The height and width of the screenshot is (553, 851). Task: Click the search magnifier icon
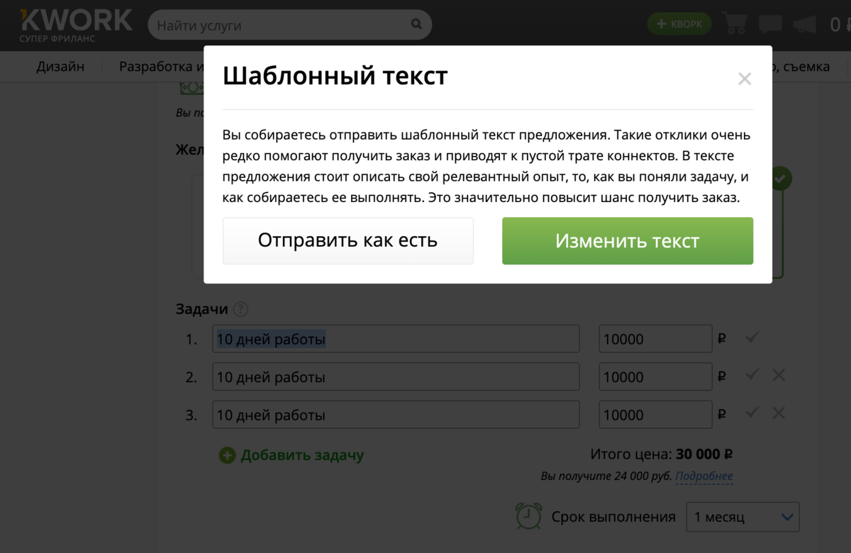416,24
